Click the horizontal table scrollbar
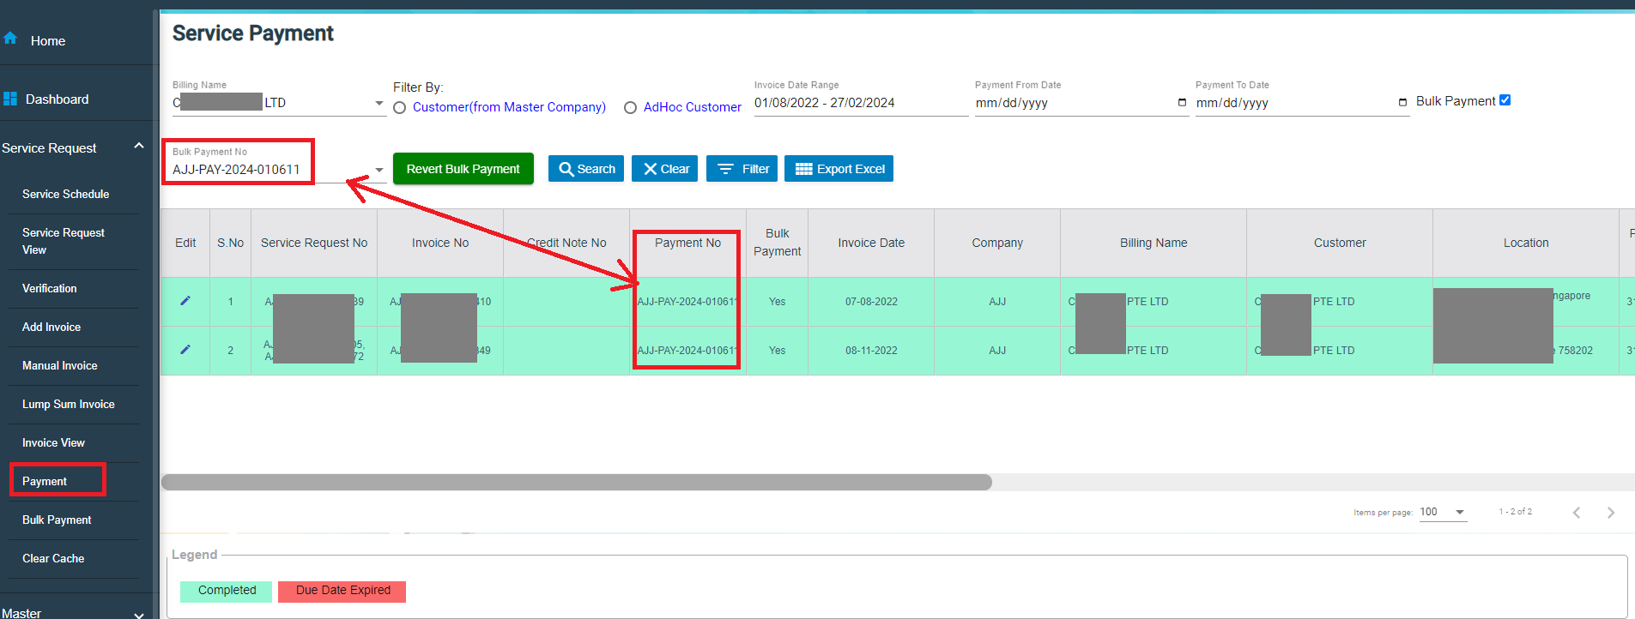This screenshot has height=619, width=1635. 576,483
